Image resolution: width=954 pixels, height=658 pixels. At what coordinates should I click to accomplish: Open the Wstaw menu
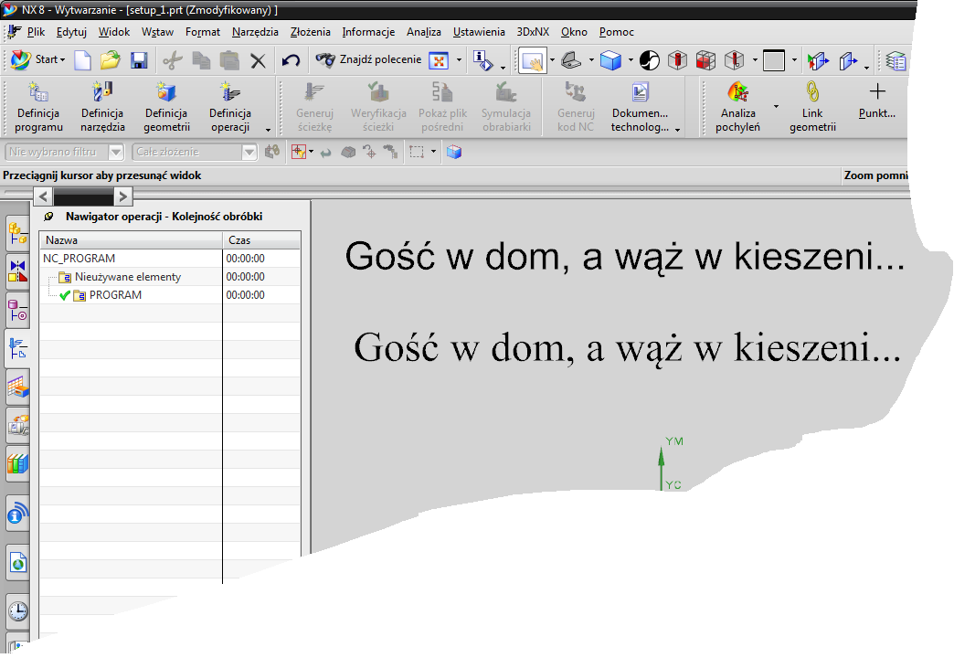tap(157, 32)
